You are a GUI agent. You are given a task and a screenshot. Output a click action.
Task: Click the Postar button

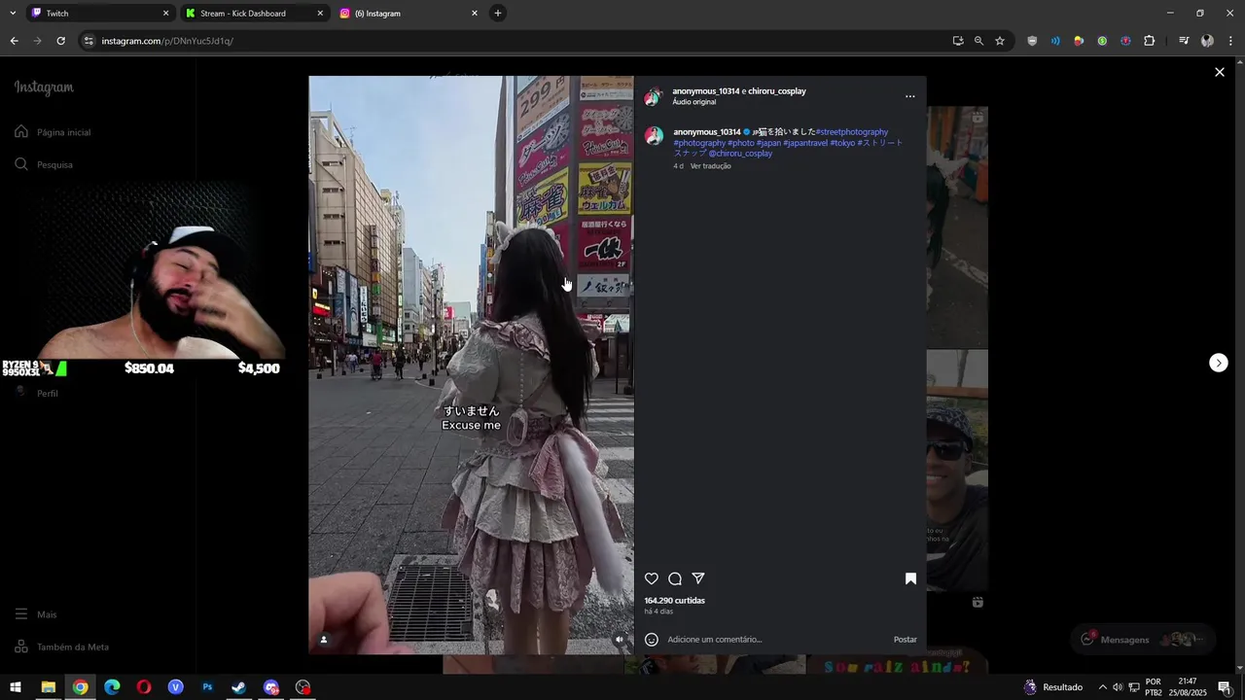tap(906, 639)
